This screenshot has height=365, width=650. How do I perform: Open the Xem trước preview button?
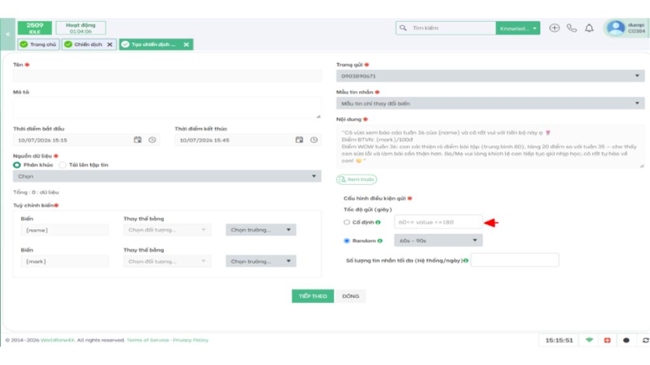coord(357,179)
